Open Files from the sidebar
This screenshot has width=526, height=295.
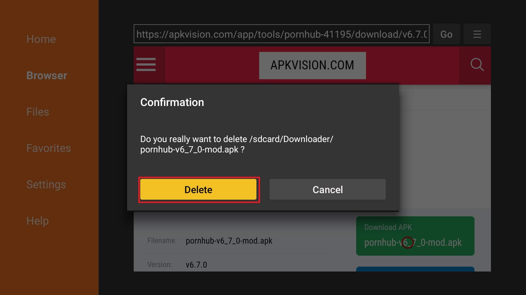point(38,112)
